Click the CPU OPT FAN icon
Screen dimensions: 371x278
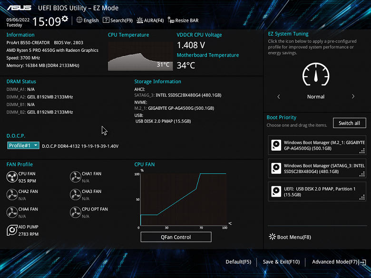coord(76,212)
